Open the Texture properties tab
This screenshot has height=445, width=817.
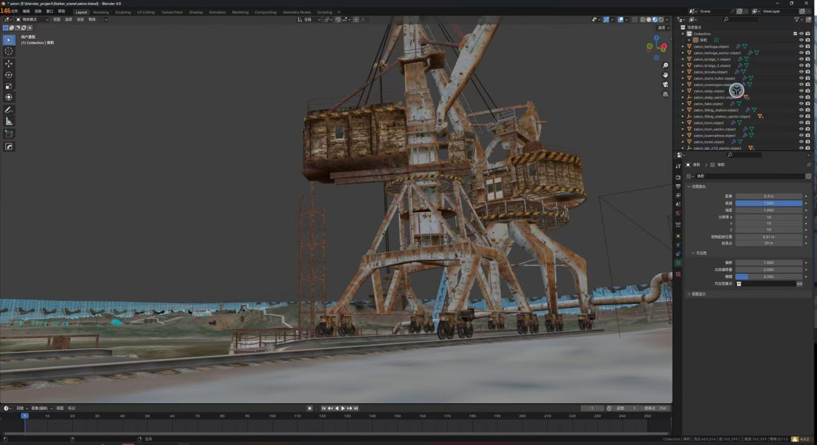tap(678, 274)
